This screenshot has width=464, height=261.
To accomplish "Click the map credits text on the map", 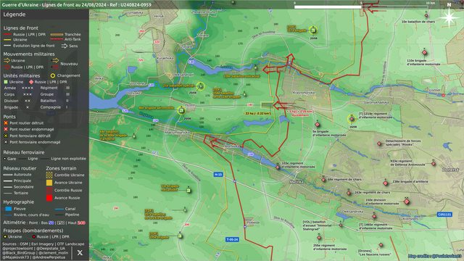I will [435, 256].
